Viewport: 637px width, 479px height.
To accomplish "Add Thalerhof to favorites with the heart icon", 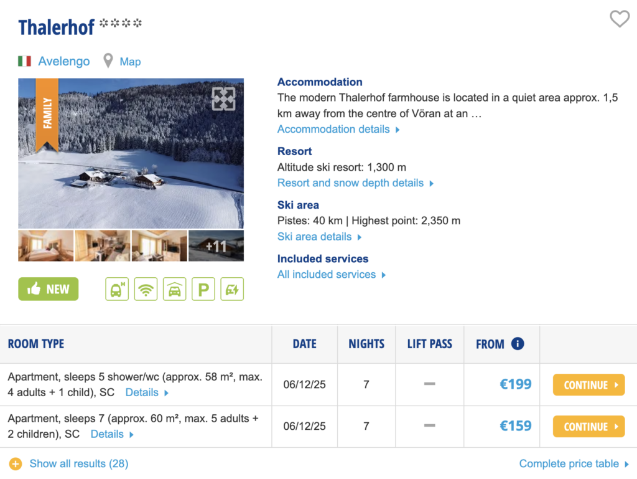I will pos(619,19).
